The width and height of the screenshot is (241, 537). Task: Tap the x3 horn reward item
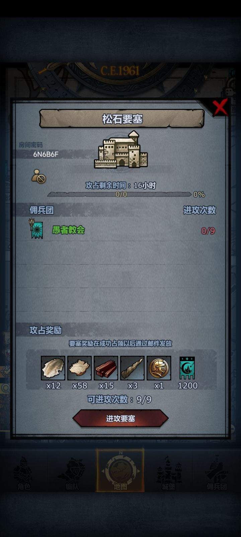coord(132,368)
